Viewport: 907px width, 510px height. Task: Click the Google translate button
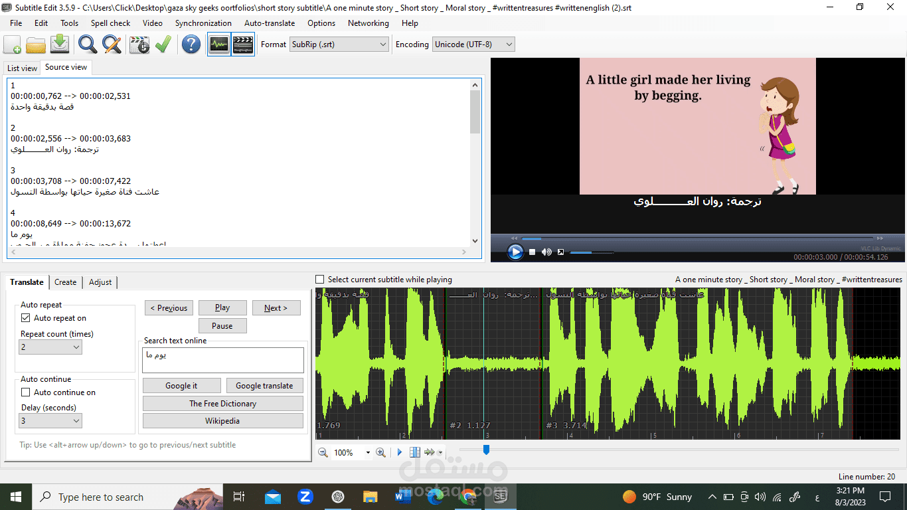264,385
